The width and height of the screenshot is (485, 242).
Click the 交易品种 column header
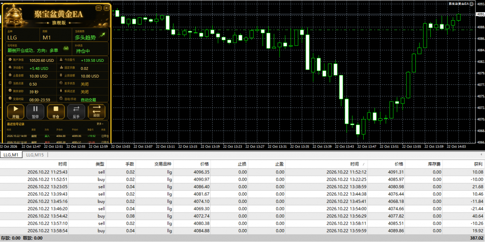(154, 164)
